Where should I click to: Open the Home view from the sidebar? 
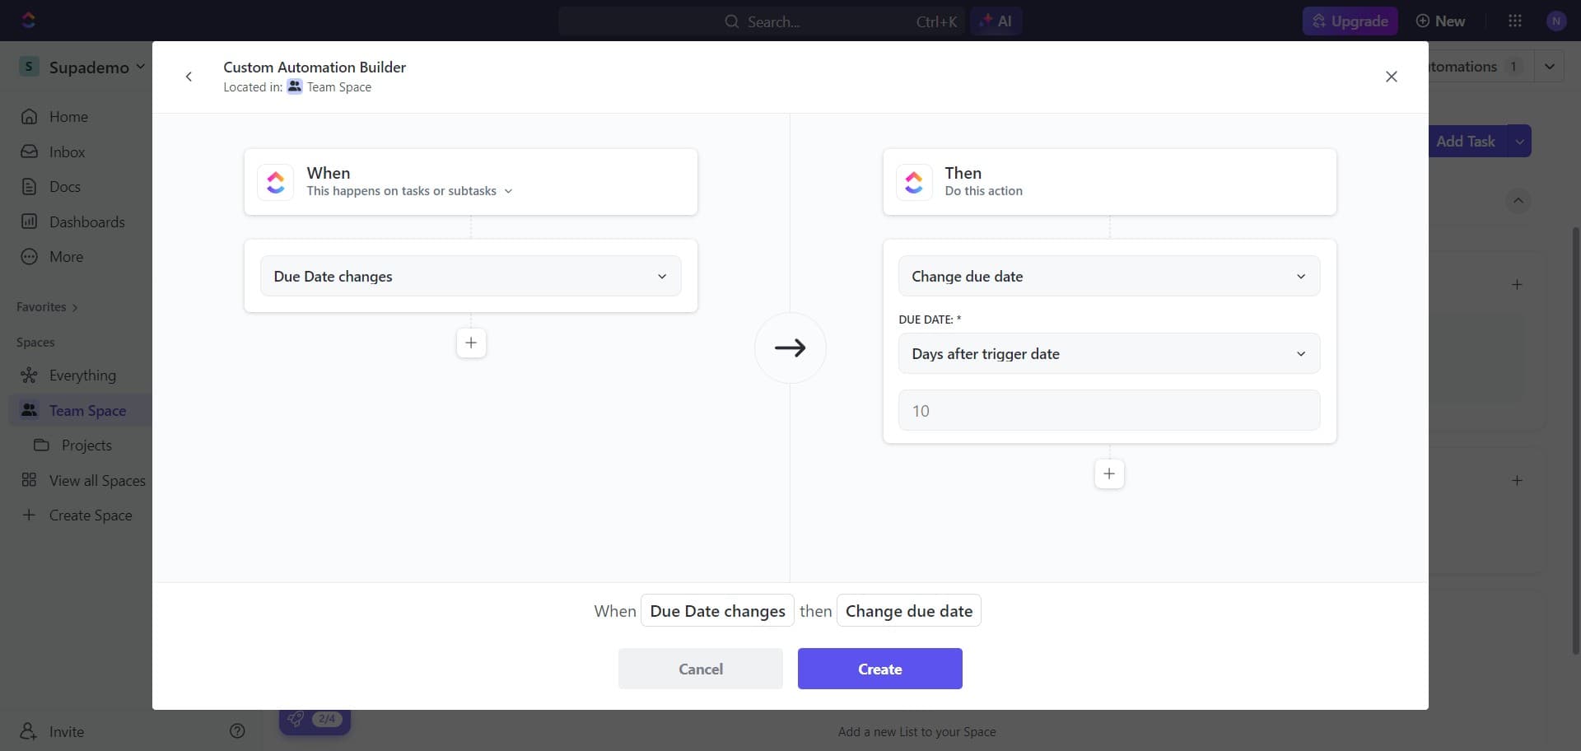click(x=69, y=116)
